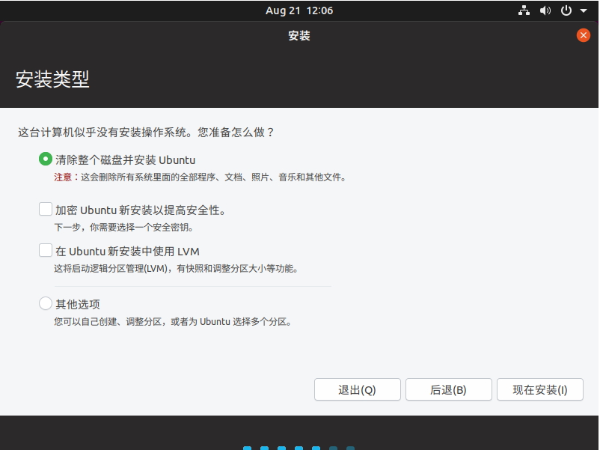The height and width of the screenshot is (453, 600).
Task: Click the '现在安装(I)' button
Action: click(540, 390)
